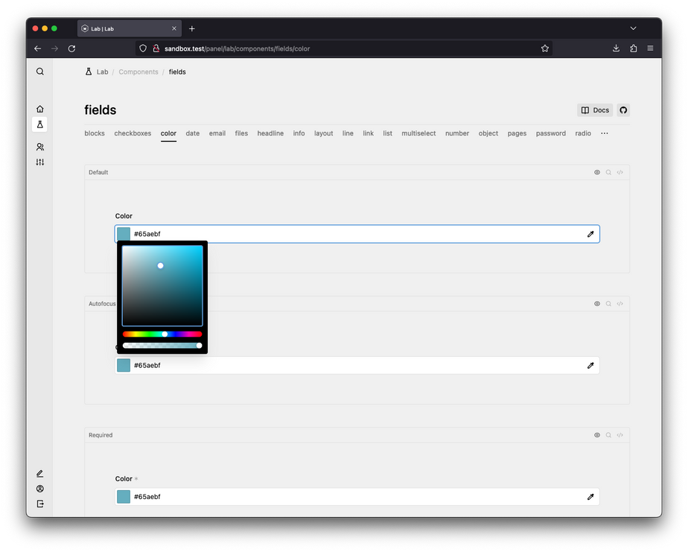Switch to the multiselect tab
Screen dimensions: 688x552
tap(418, 133)
